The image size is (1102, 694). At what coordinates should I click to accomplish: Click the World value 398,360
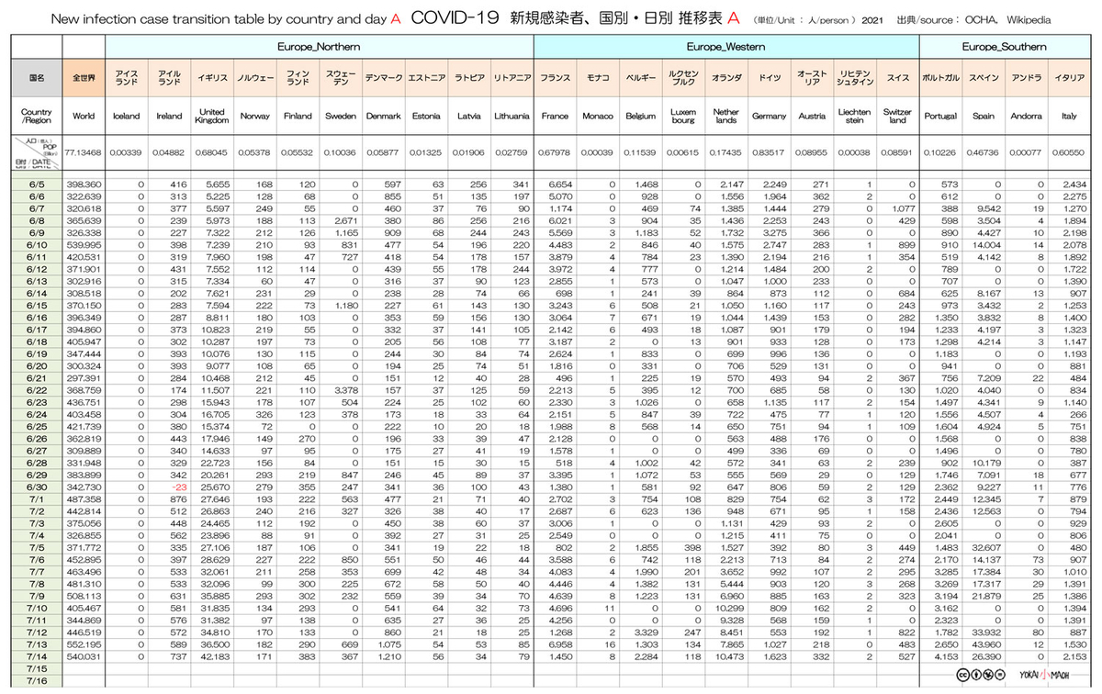[x=84, y=185]
